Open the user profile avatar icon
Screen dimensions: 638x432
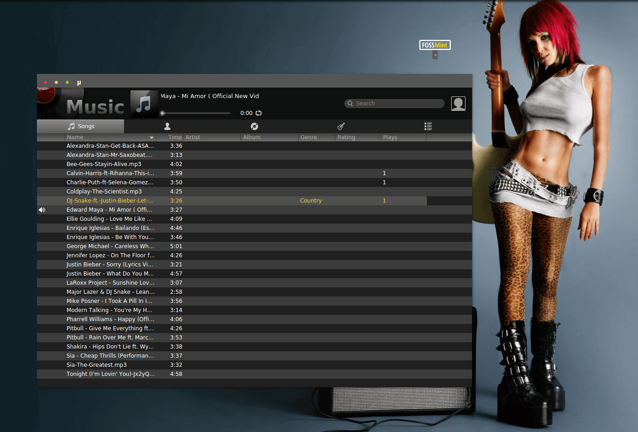coord(458,104)
